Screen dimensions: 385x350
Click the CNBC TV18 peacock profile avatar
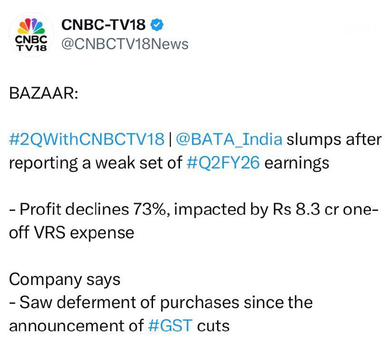[x=31, y=35]
